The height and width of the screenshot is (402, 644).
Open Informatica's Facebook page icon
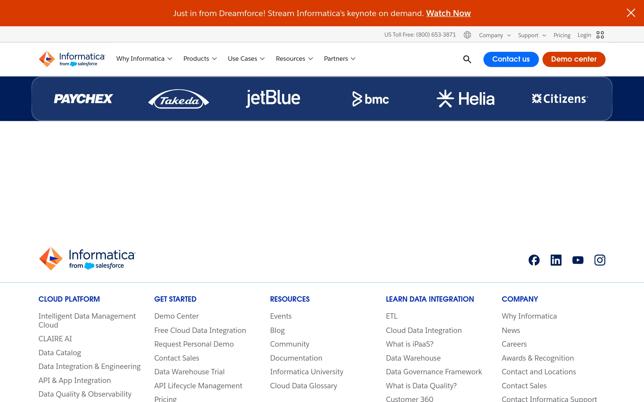534,260
